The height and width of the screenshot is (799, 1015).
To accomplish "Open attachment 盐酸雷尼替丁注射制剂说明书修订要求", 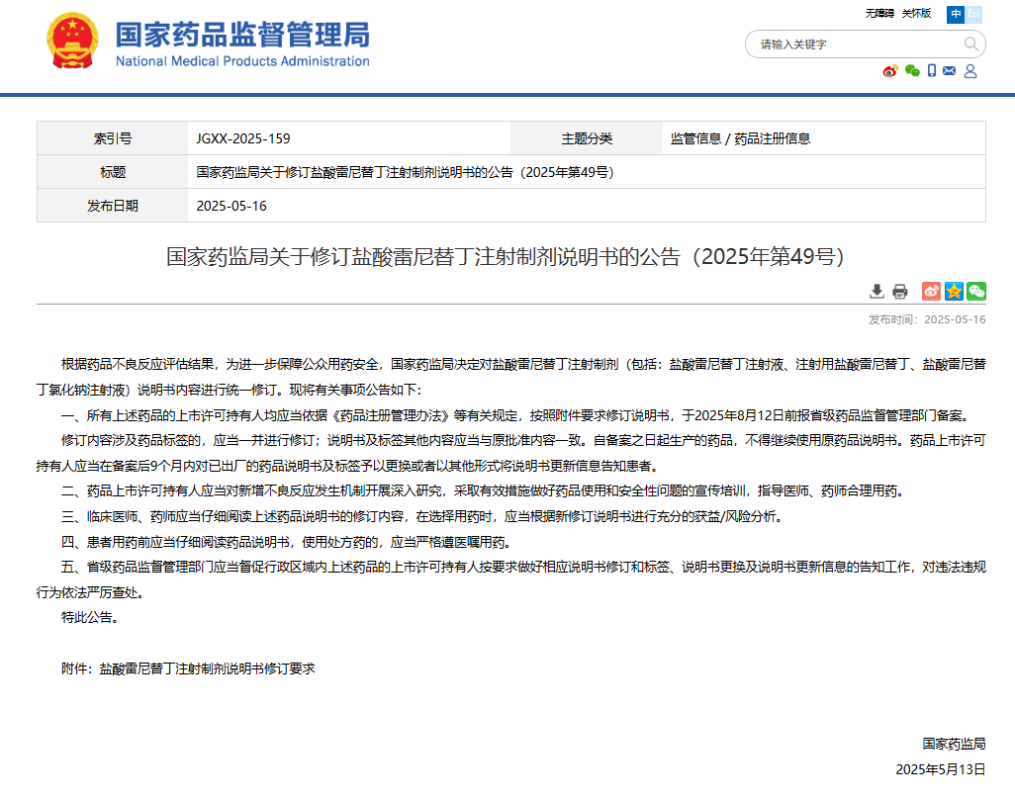I will point(206,668).
